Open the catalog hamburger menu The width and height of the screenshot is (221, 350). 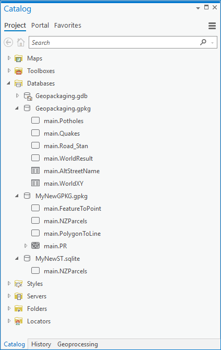[x=212, y=26]
